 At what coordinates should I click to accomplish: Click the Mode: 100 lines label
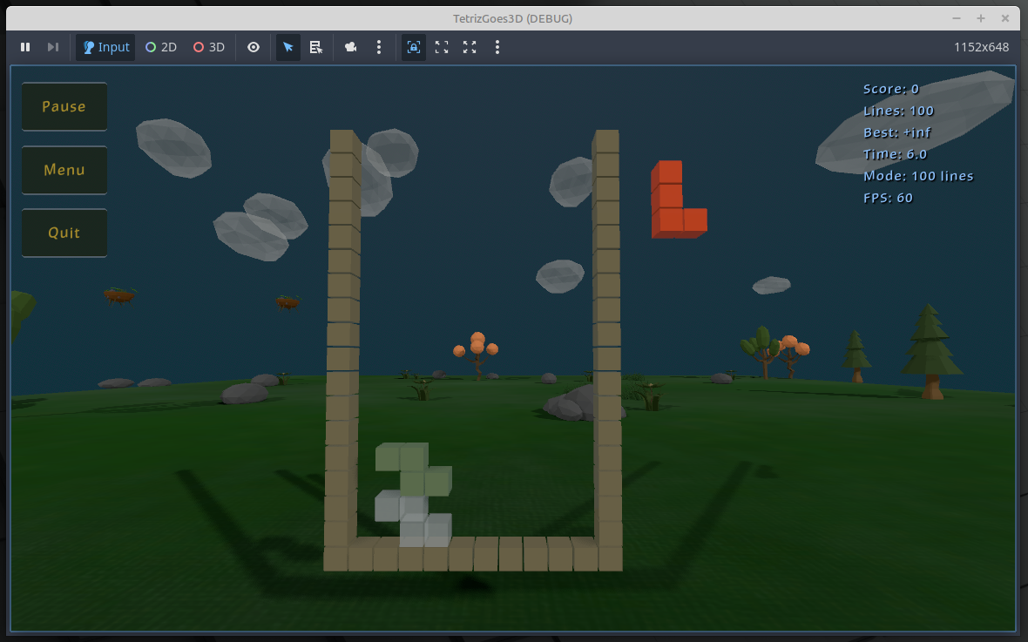918,176
